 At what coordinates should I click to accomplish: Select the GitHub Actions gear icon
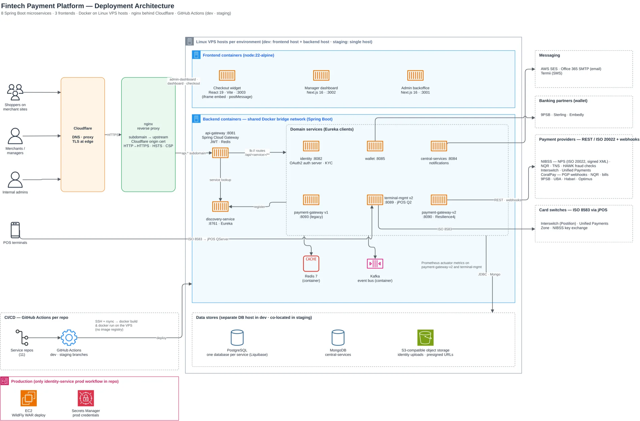point(69,338)
